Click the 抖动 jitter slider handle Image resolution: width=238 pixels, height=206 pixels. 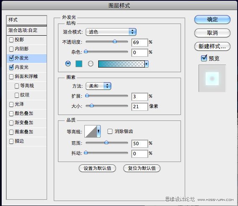point(86,152)
